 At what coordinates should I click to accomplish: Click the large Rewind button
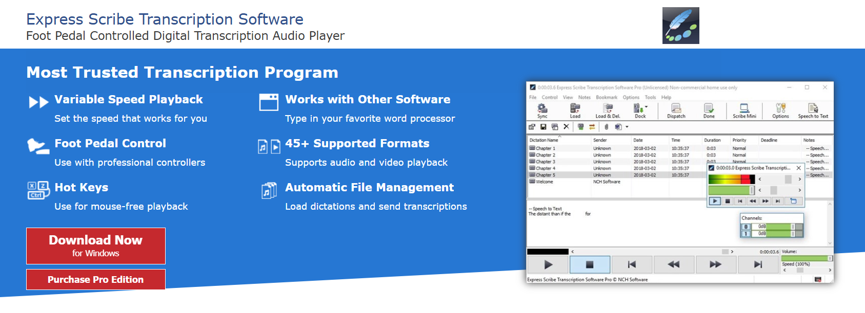(674, 264)
